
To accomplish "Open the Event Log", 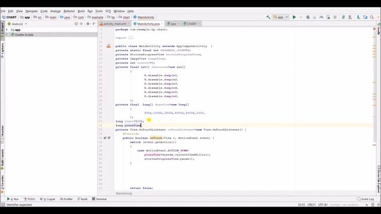I will pyautogui.click(x=366, y=199).
